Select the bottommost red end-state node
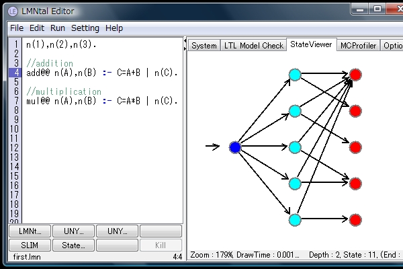The image size is (403, 269). [355, 220]
